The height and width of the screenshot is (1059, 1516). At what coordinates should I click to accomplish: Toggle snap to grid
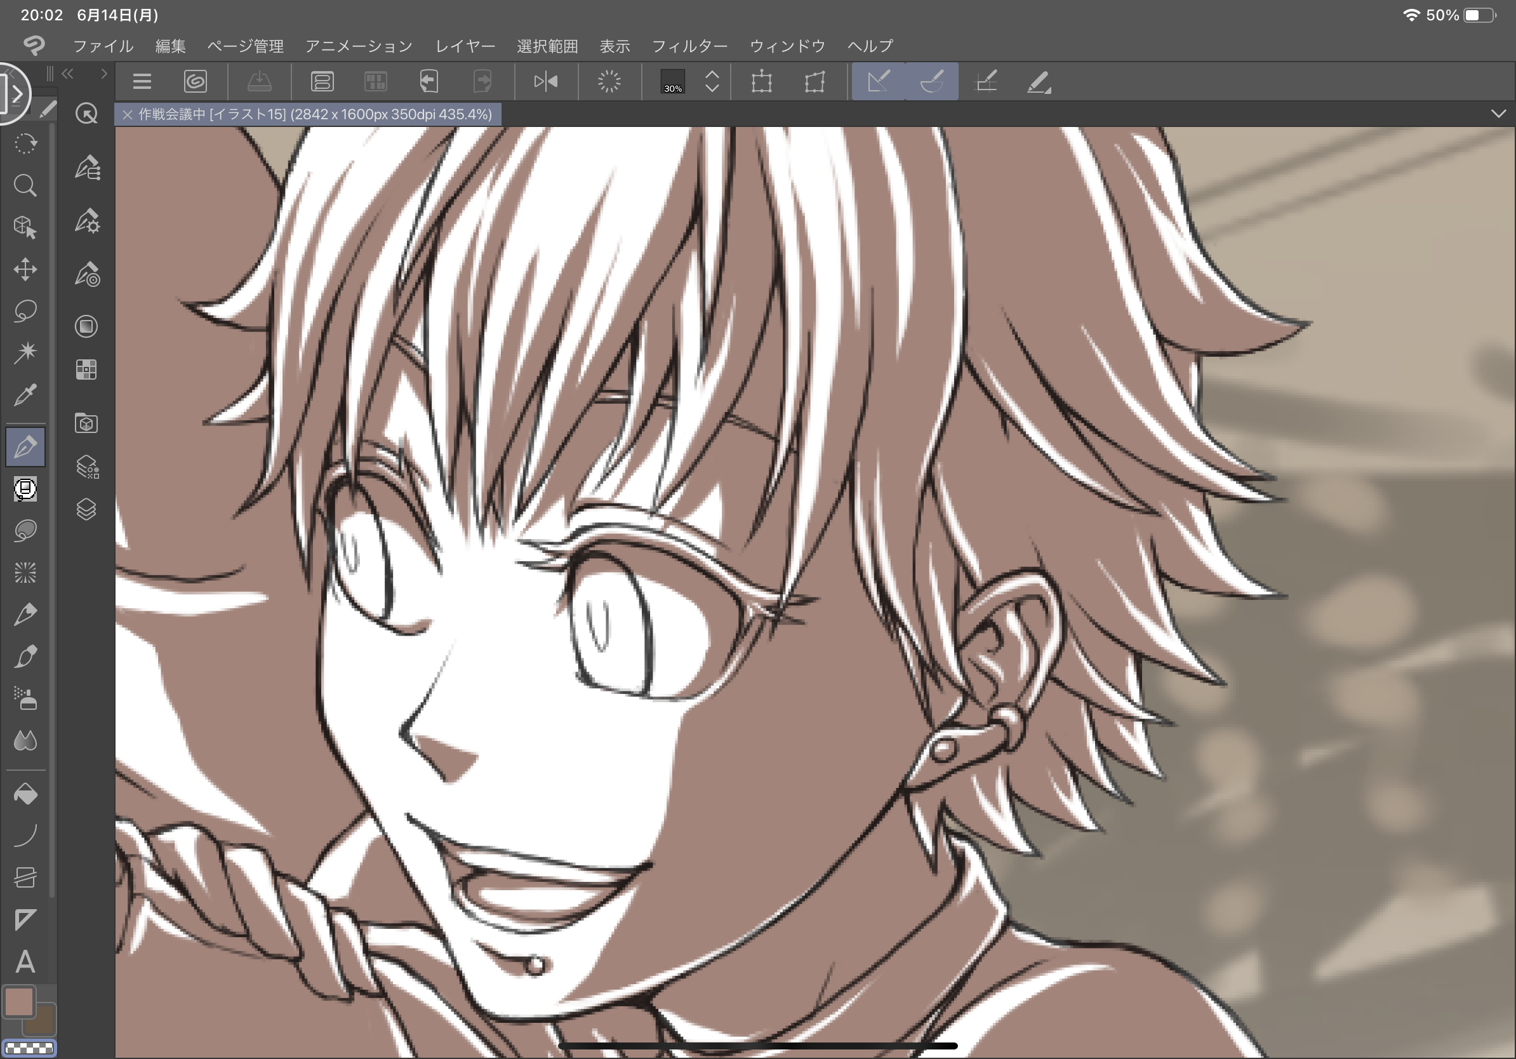pos(986,82)
